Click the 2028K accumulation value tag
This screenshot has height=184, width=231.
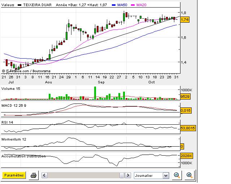click(186, 156)
